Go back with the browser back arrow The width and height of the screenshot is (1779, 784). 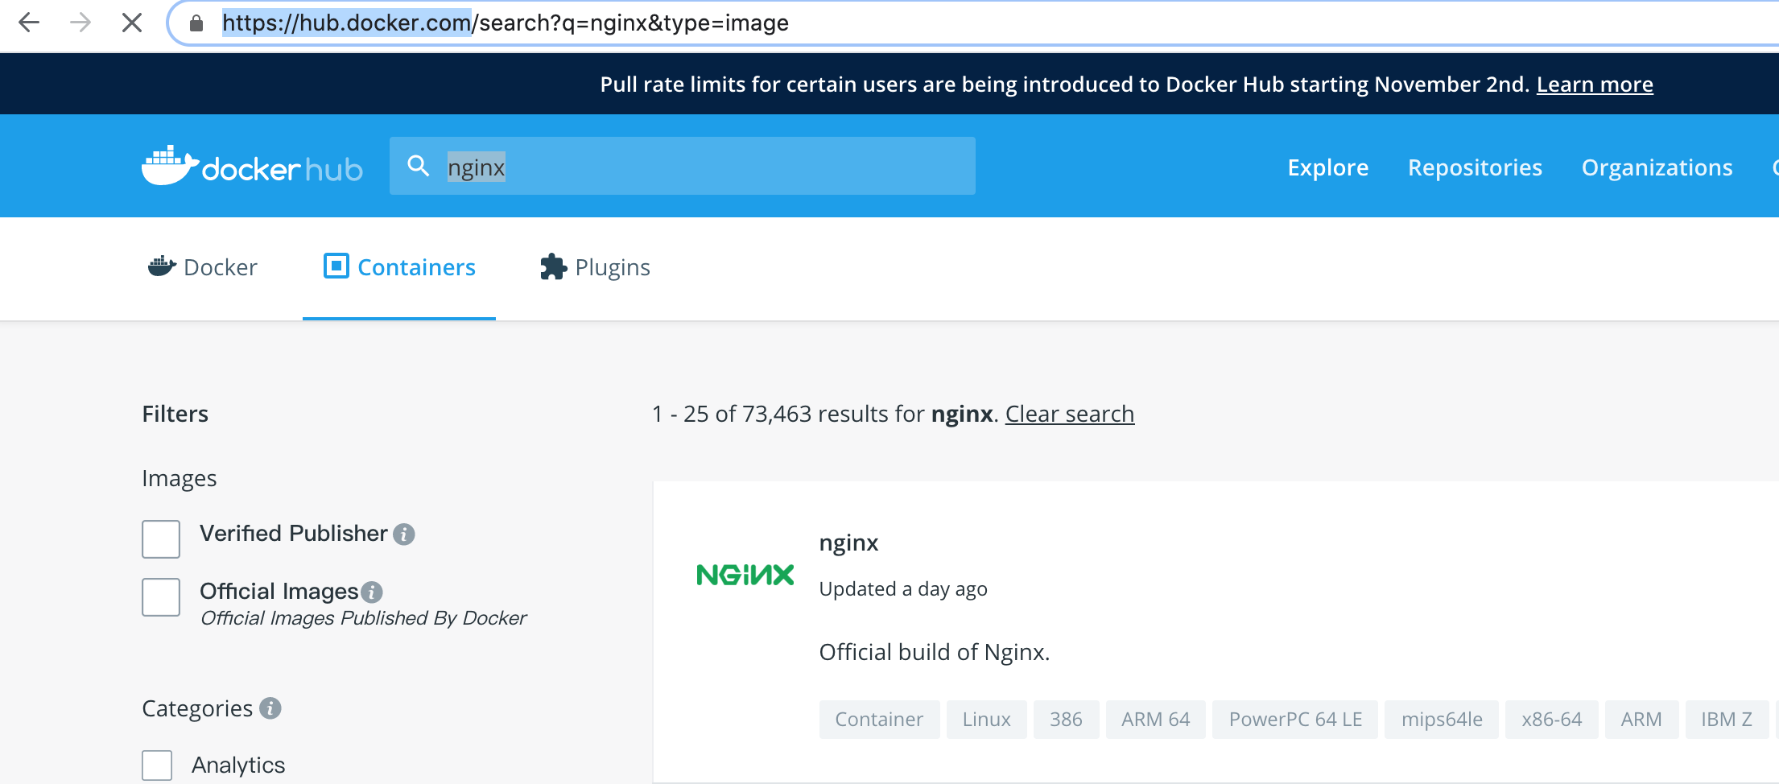click(29, 23)
